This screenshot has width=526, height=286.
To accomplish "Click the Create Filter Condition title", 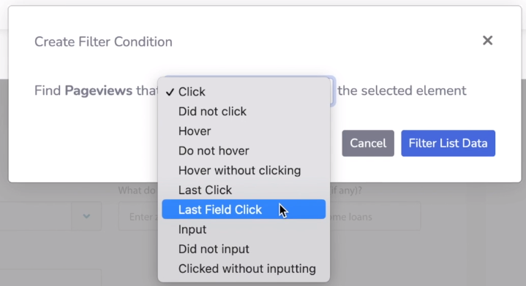I will (103, 42).
